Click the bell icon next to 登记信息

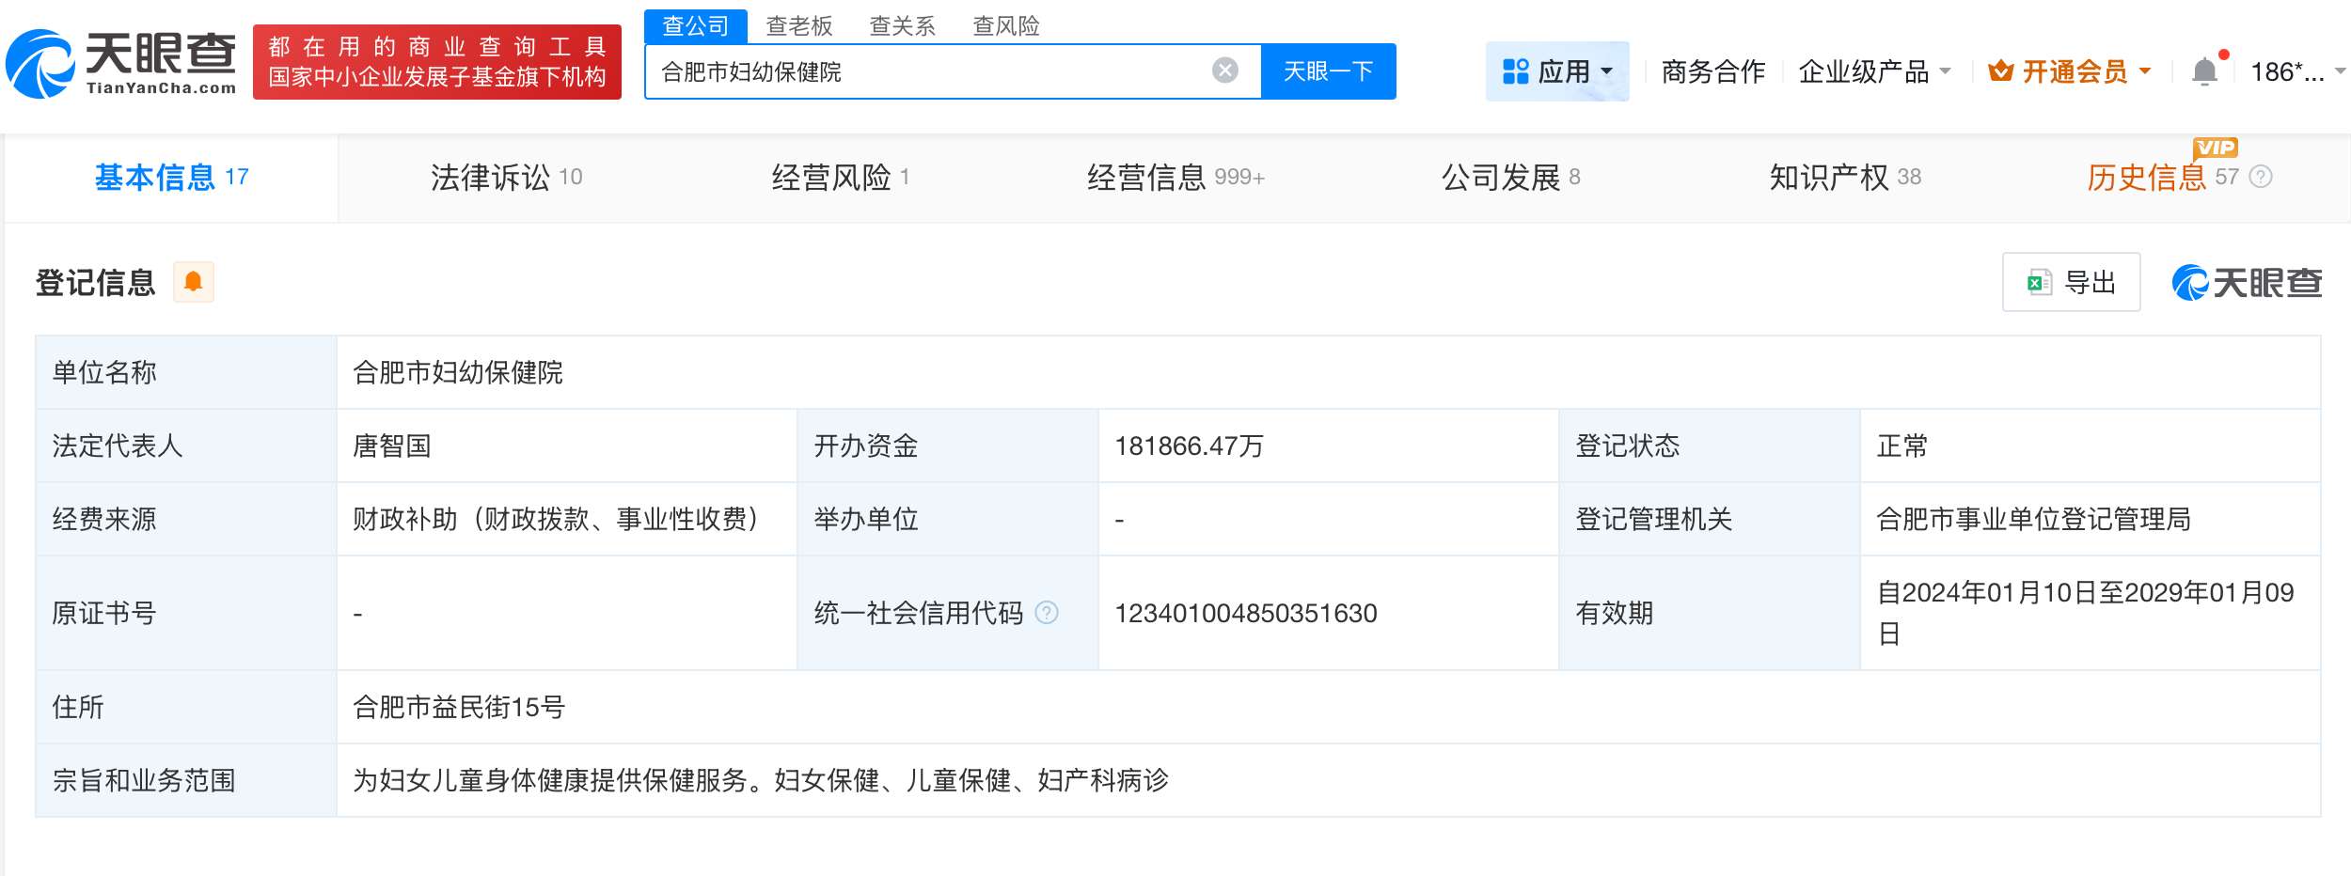point(195,282)
